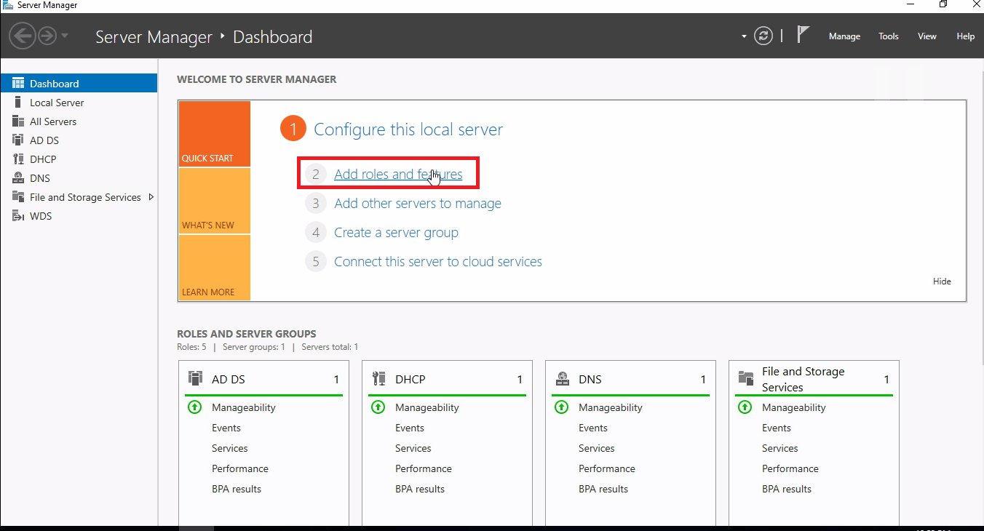The image size is (984, 531).
Task: Open the Tools menu
Action: click(888, 36)
